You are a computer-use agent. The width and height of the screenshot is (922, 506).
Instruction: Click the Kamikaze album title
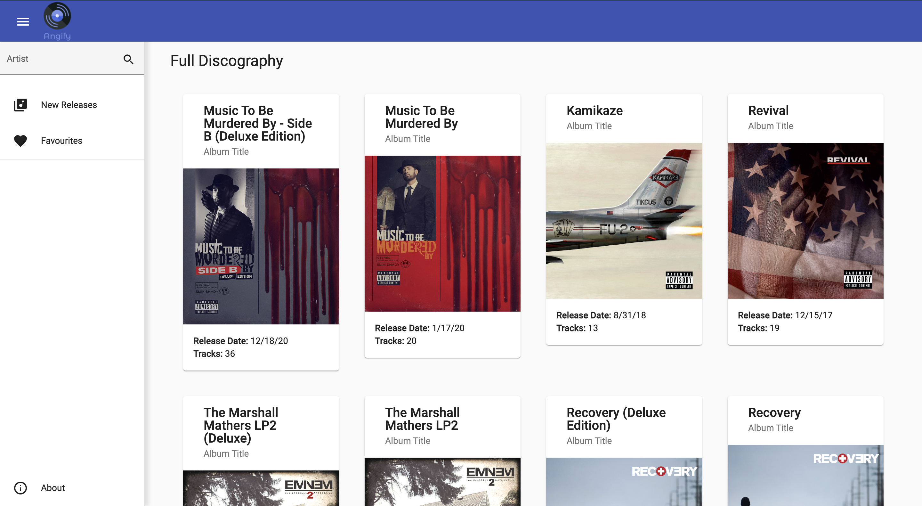[594, 111]
